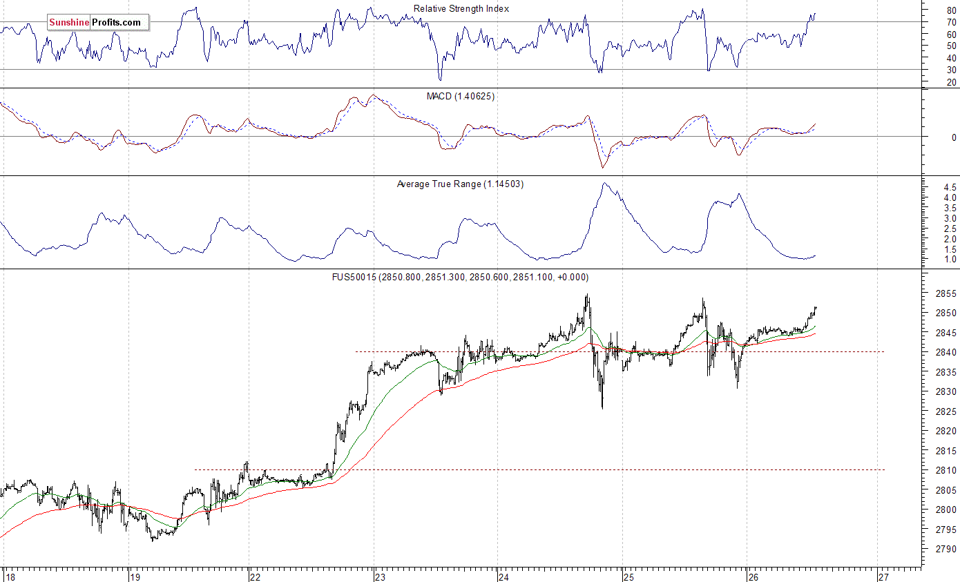Screen dimensions: 960x582
Task: Click the 2845 price axis label
Action: tap(945, 333)
